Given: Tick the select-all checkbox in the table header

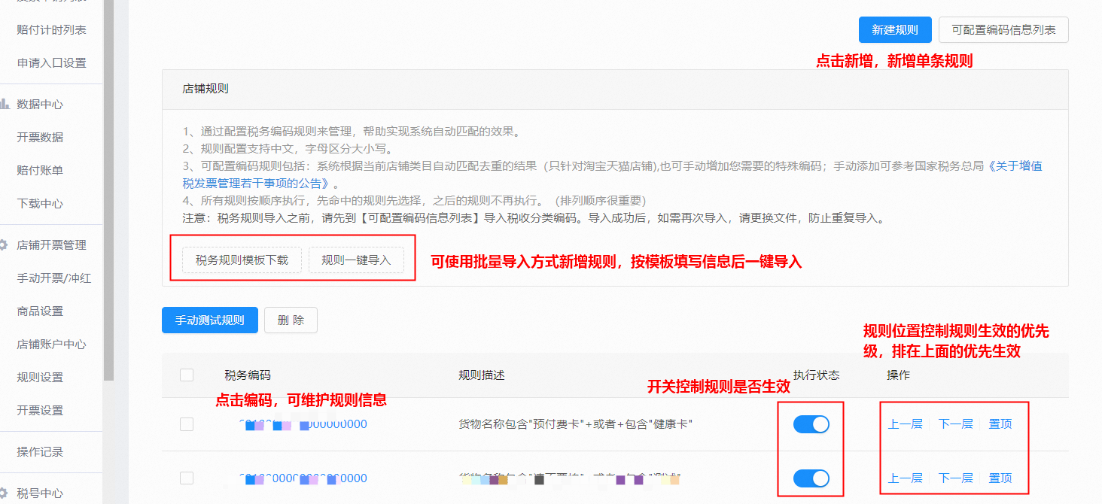Looking at the screenshot, I should (x=187, y=375).
